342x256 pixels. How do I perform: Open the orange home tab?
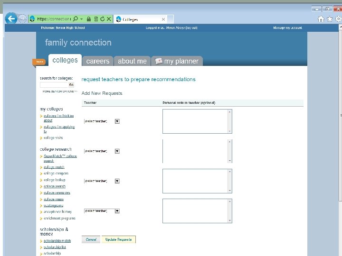click(39, 62)
